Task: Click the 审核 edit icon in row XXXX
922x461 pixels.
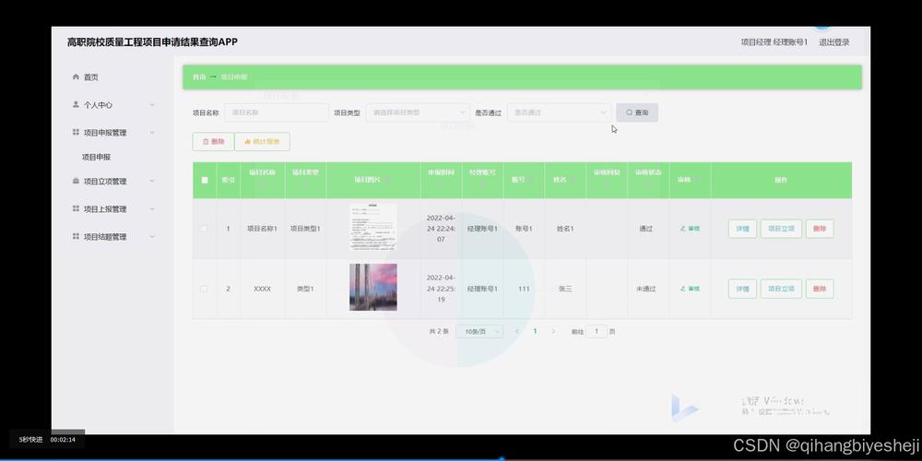Action: 682,289
